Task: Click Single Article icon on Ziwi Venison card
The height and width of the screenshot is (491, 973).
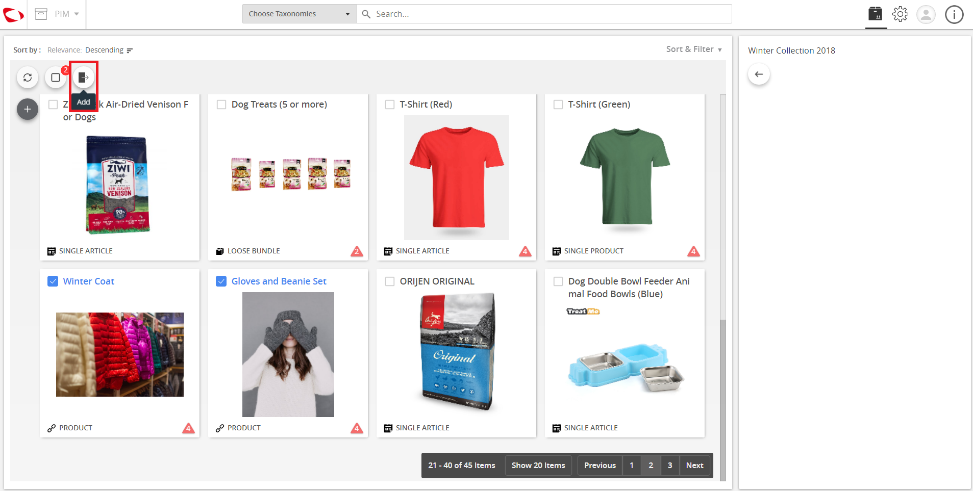Action: (x=52, y=251)
